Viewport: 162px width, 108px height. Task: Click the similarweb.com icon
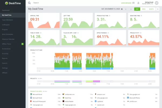[x=63, y=94]
